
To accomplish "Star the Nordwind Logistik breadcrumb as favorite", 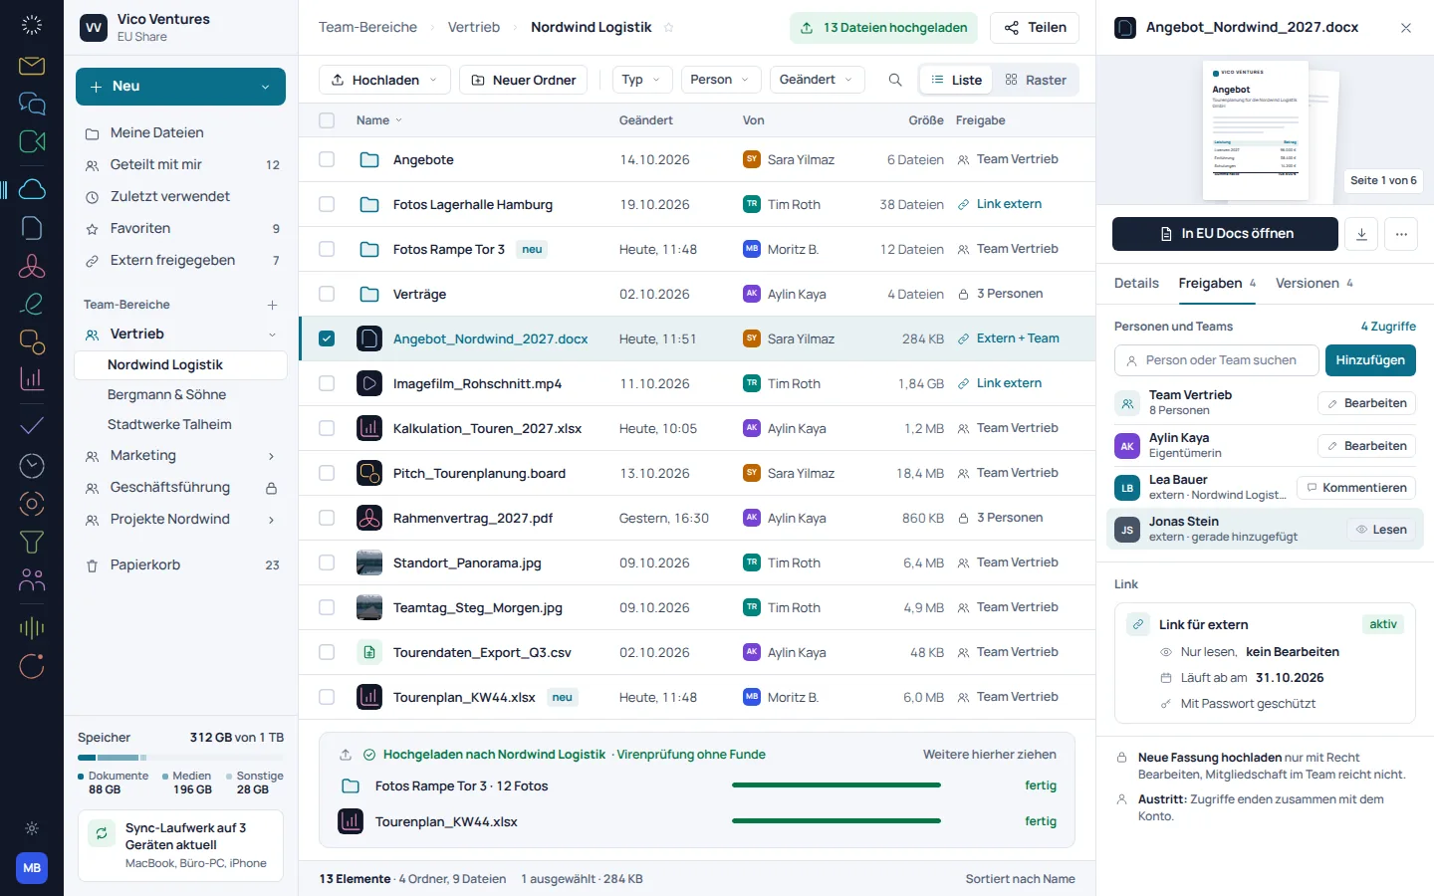I will coord(669,28).
